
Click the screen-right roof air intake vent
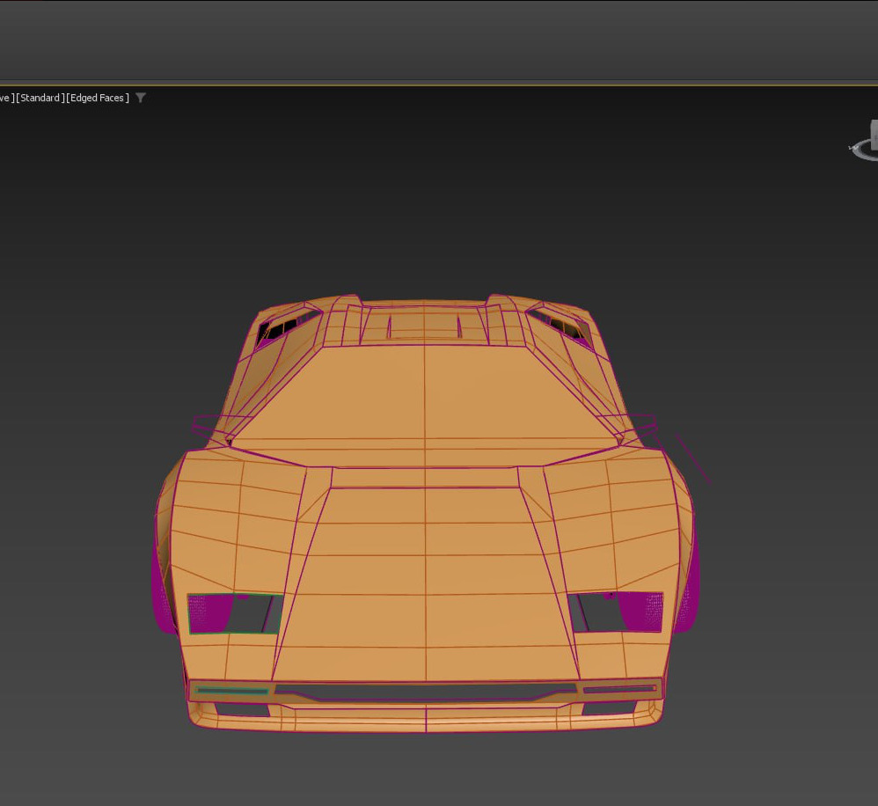[x=561, y=326]
